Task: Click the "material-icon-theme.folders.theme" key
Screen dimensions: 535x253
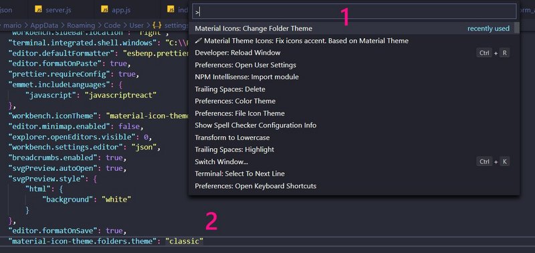Action: coord(82,241)
